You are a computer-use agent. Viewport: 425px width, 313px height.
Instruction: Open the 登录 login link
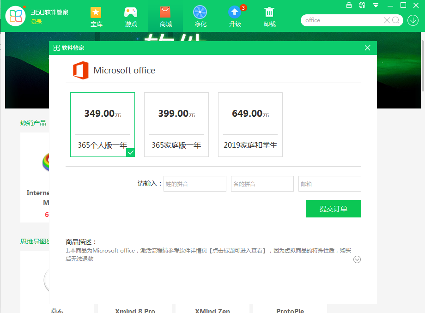click(x=36, y=22)
